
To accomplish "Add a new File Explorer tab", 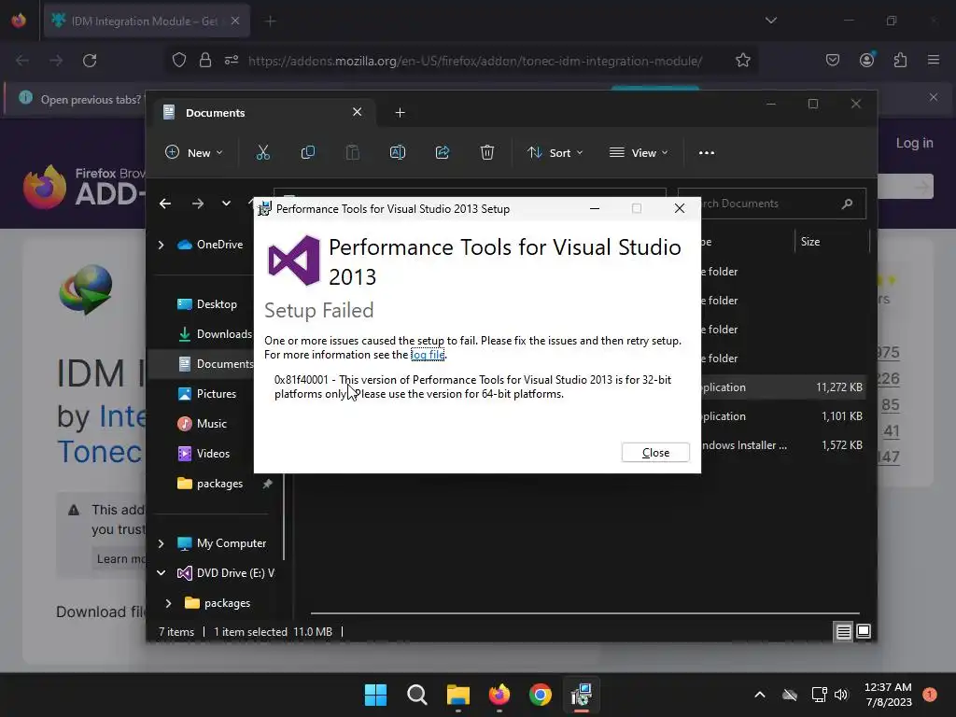I will point(400,113).
